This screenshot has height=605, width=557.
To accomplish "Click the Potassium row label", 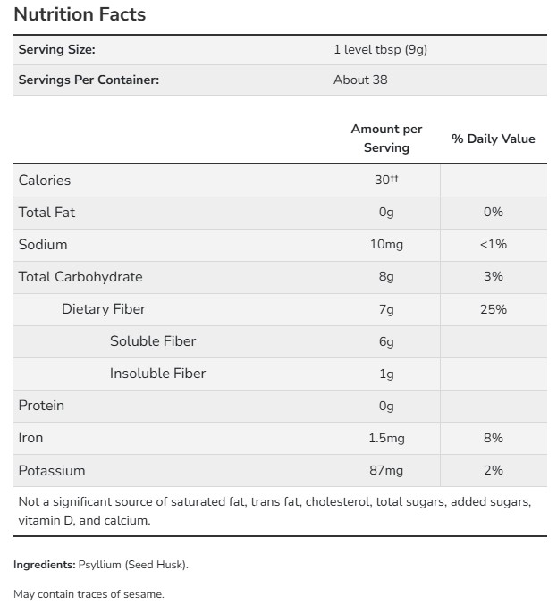I will (52, 470).
